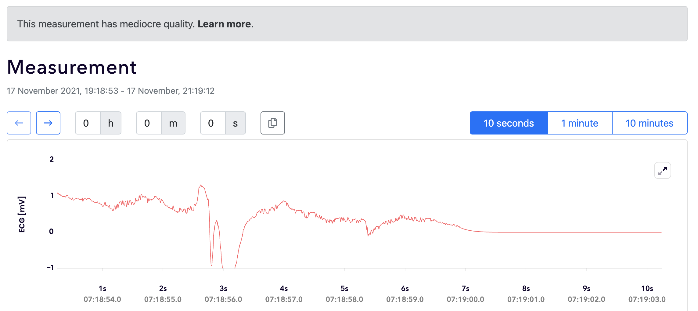Go to previous time window with left arrow
This screenshot has height=311, width=698.
[19, 123]
